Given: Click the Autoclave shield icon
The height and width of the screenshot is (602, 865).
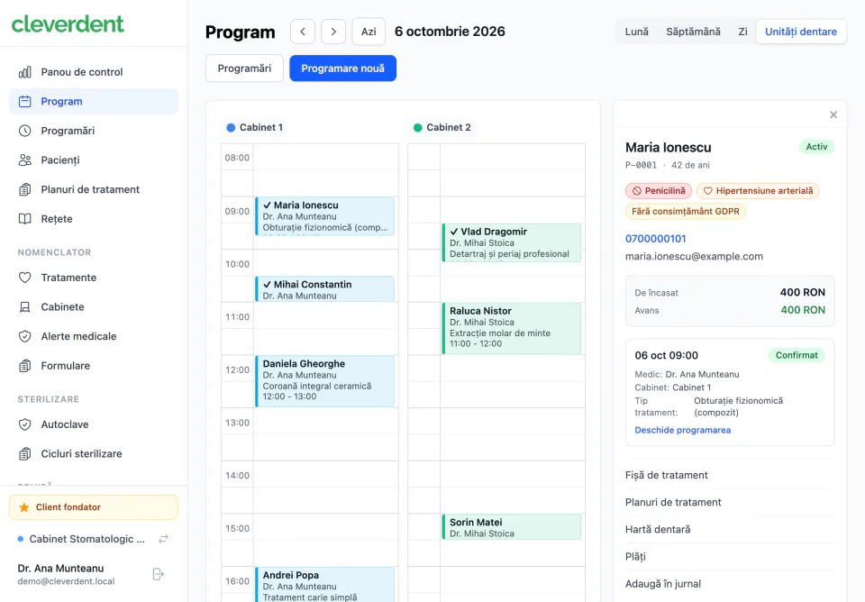Looking at the screenshot, I should click(25, 424).
